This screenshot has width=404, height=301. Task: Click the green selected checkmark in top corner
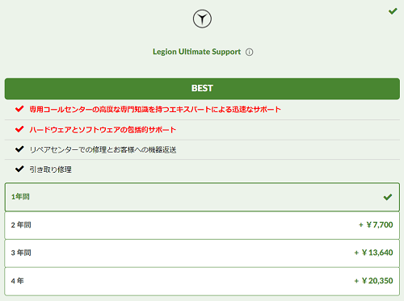[393, 11]
